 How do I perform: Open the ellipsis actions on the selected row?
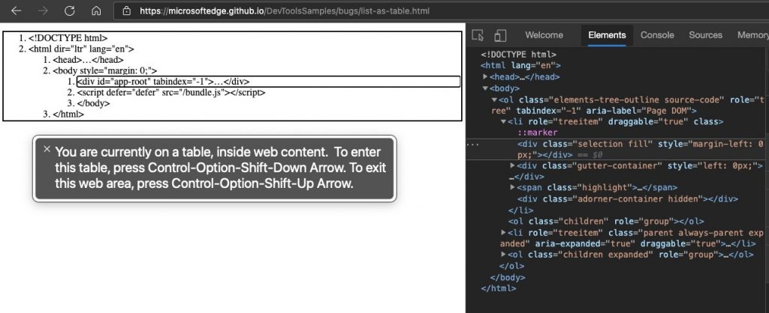coord(473,145)
